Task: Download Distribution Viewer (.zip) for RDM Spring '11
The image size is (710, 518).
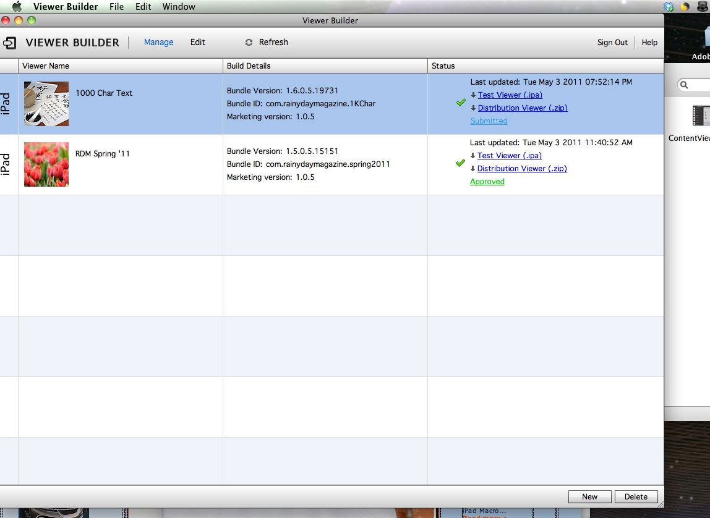Action: (522, 168)
